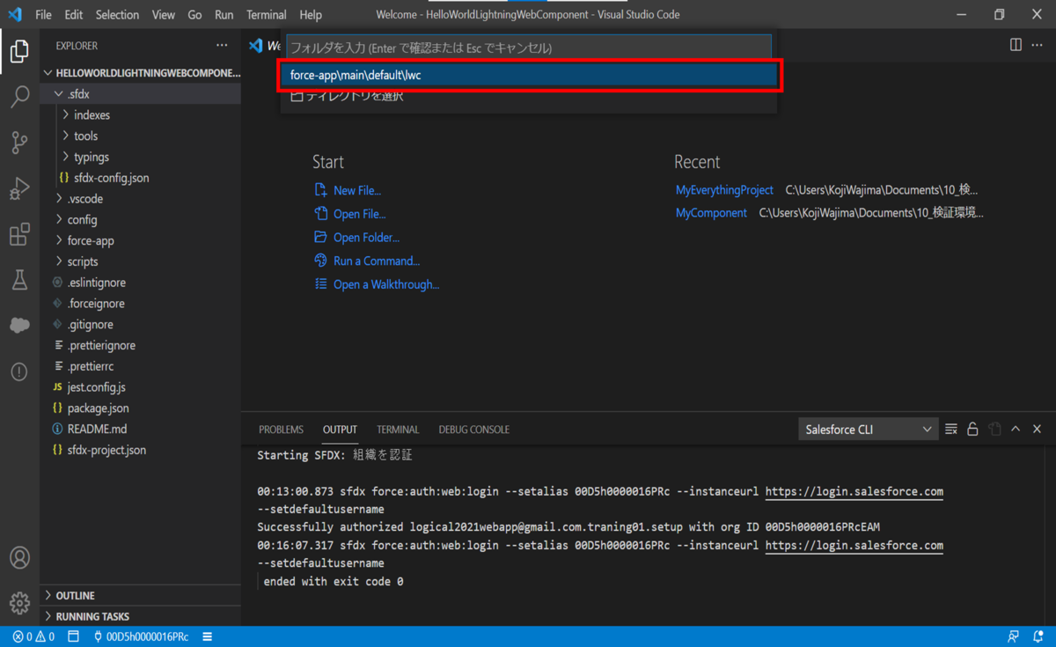Open the Selection menu

coord(117,15)
